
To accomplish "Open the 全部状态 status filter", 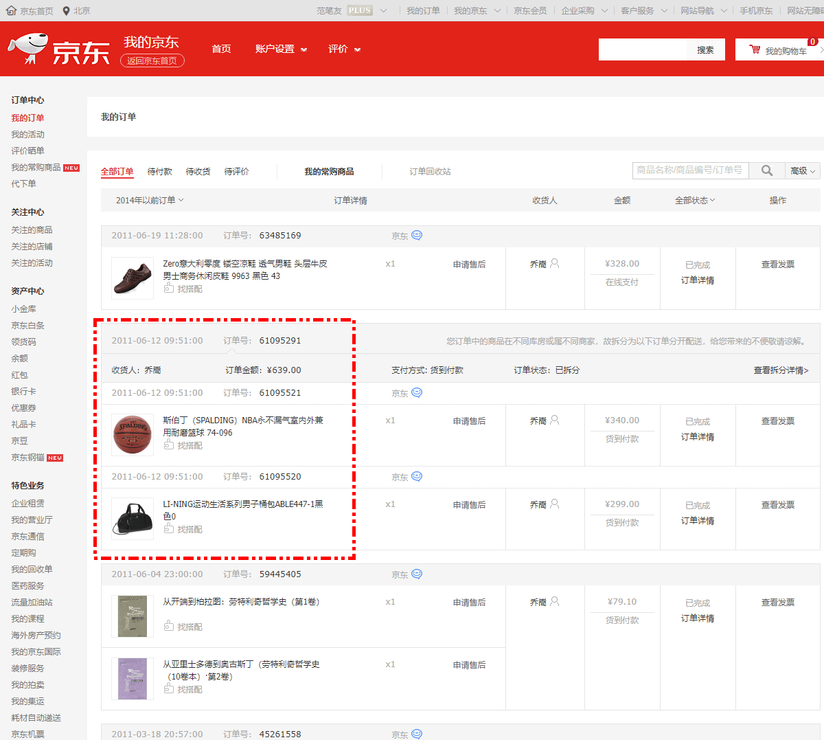I will pyautogui.click(x=695, y=200).
